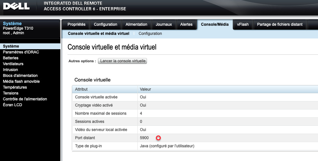This screenshot has width=318, height=161.
Task: Click Oui value for Vidéo du serveur local
Action: [143, 130]
